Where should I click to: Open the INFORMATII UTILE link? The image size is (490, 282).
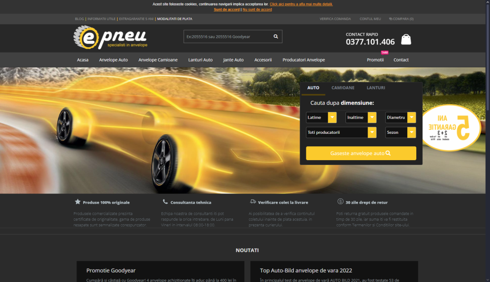(101, 19)
